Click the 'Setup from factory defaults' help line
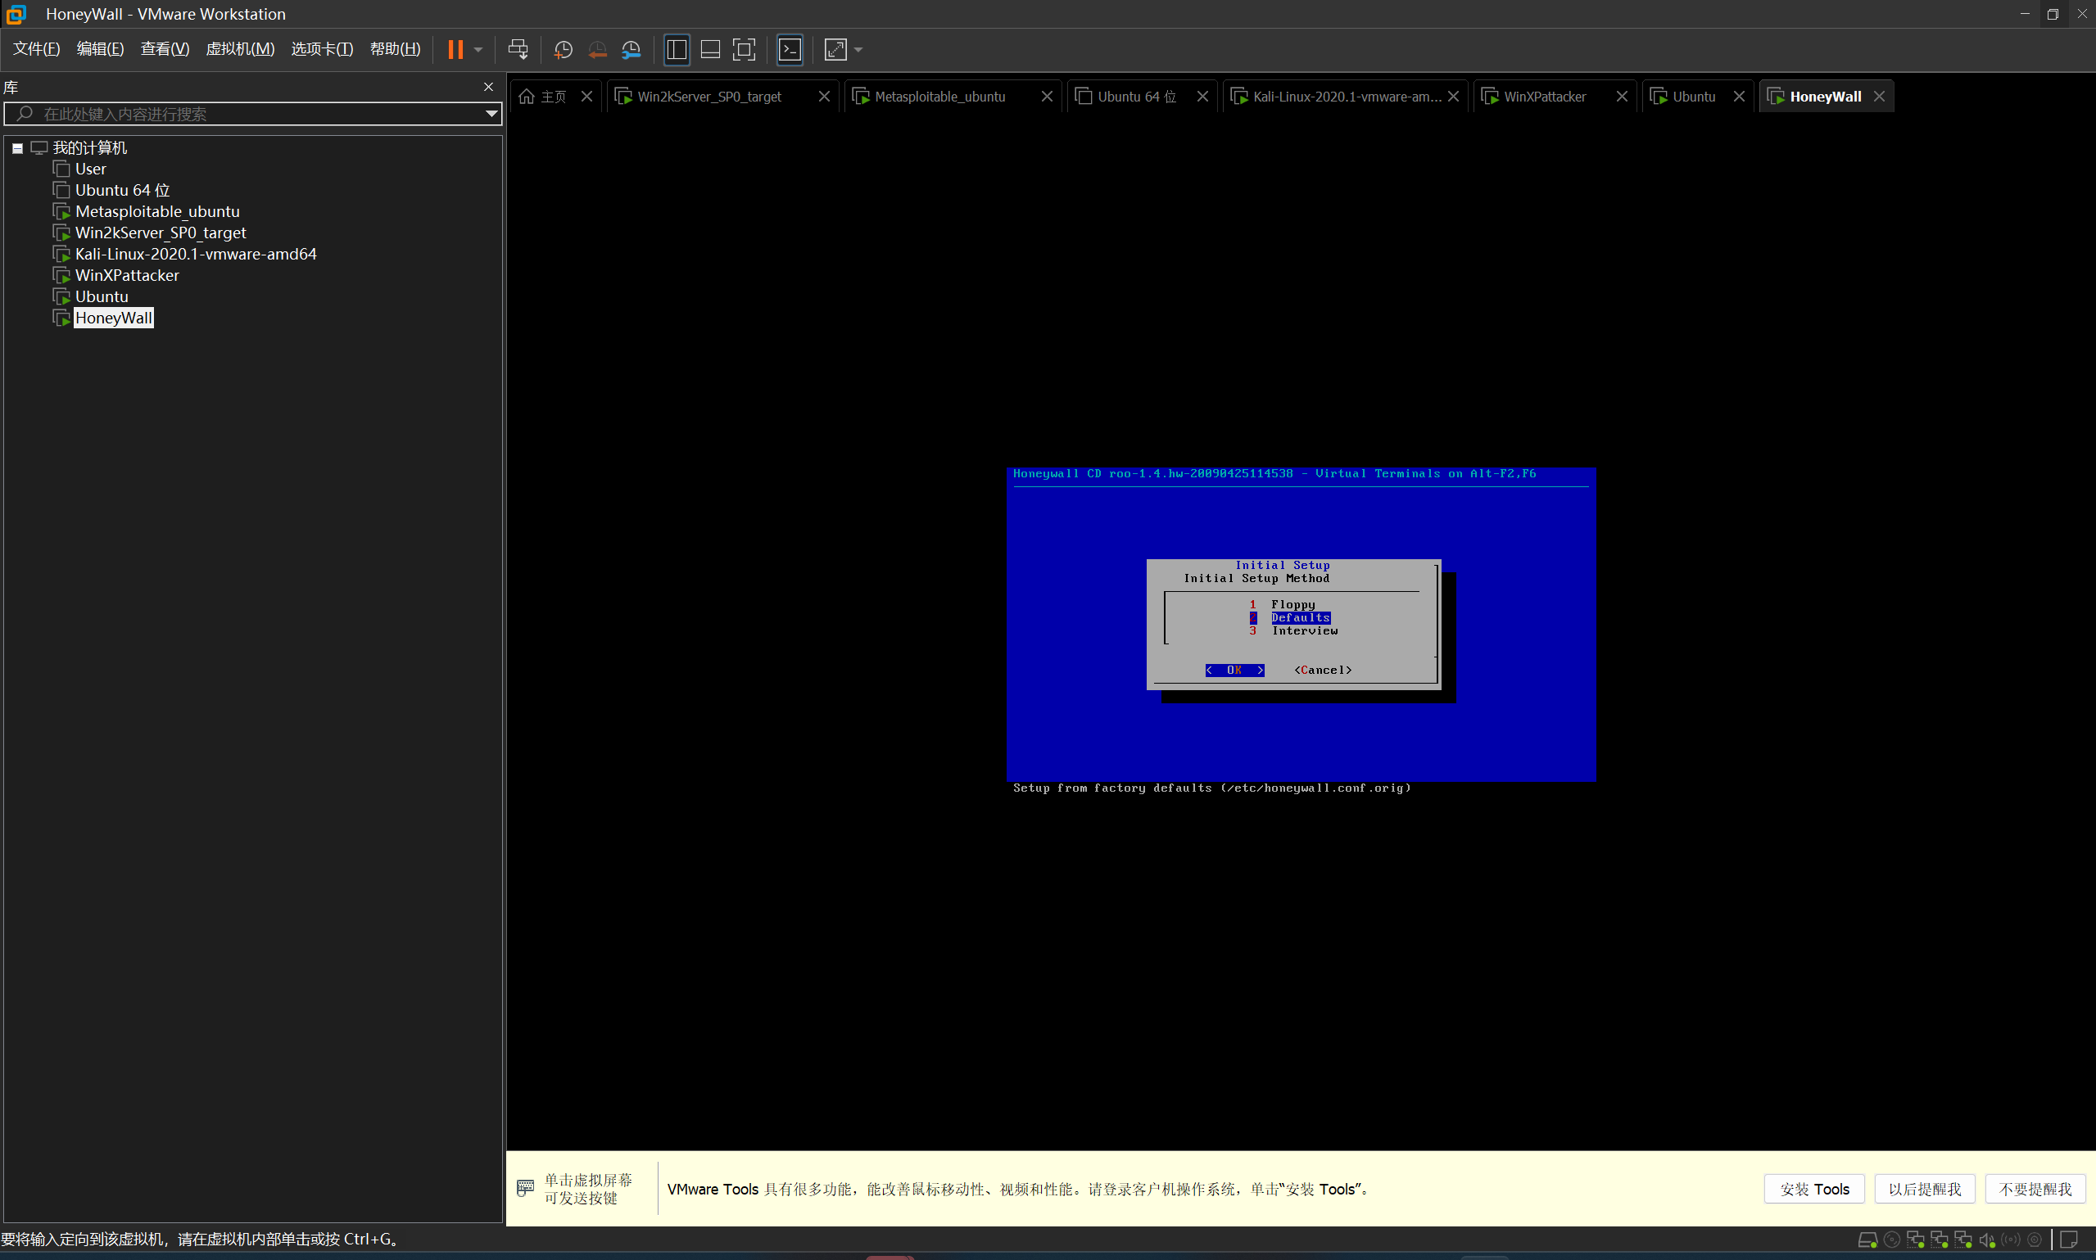The image size is (2096, 1260). point(1212,788)
